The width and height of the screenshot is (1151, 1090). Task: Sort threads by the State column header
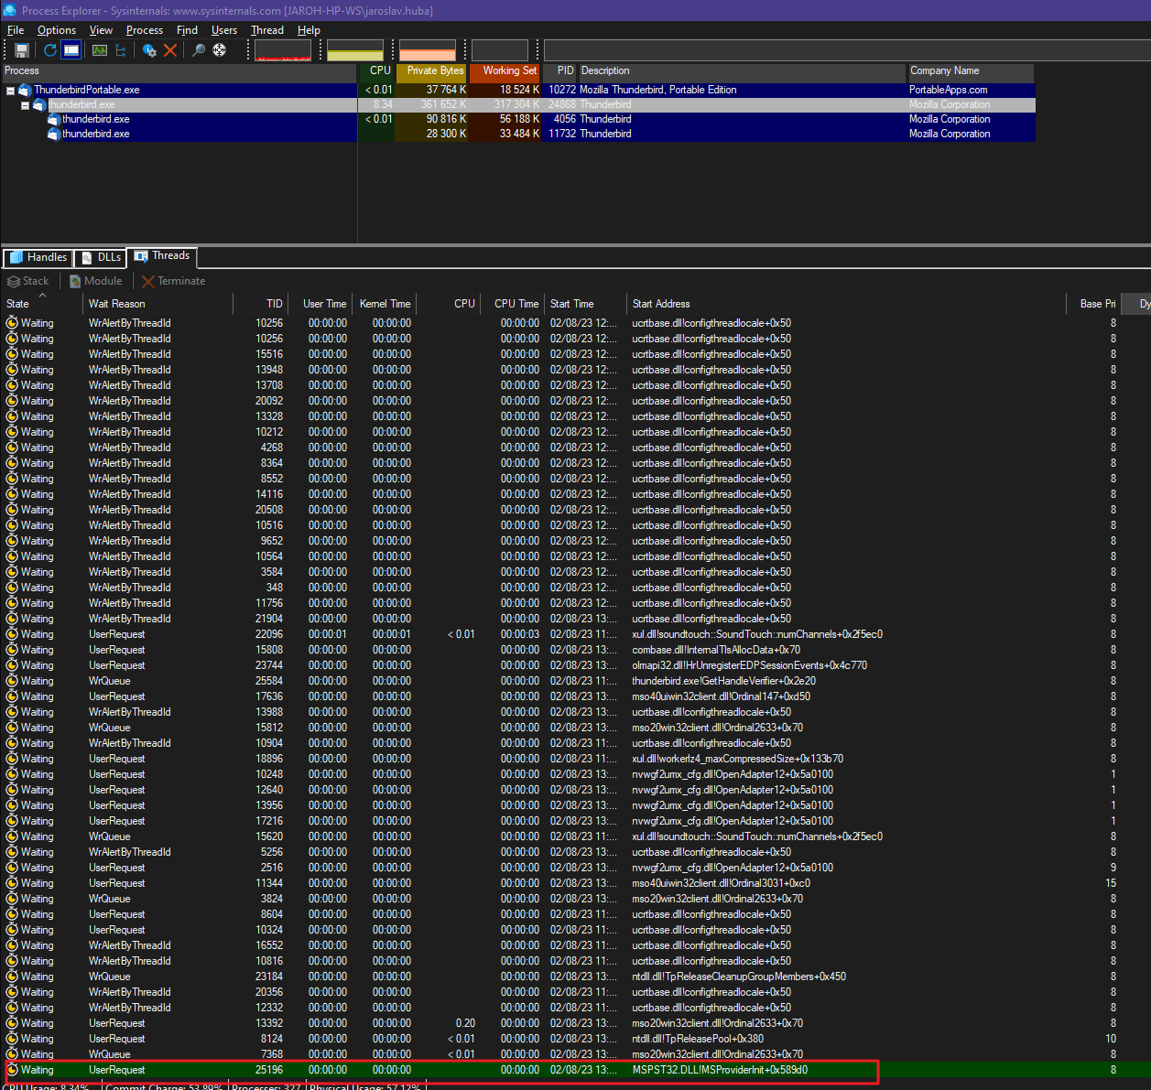pyautogui.click(x=42, y=304)
